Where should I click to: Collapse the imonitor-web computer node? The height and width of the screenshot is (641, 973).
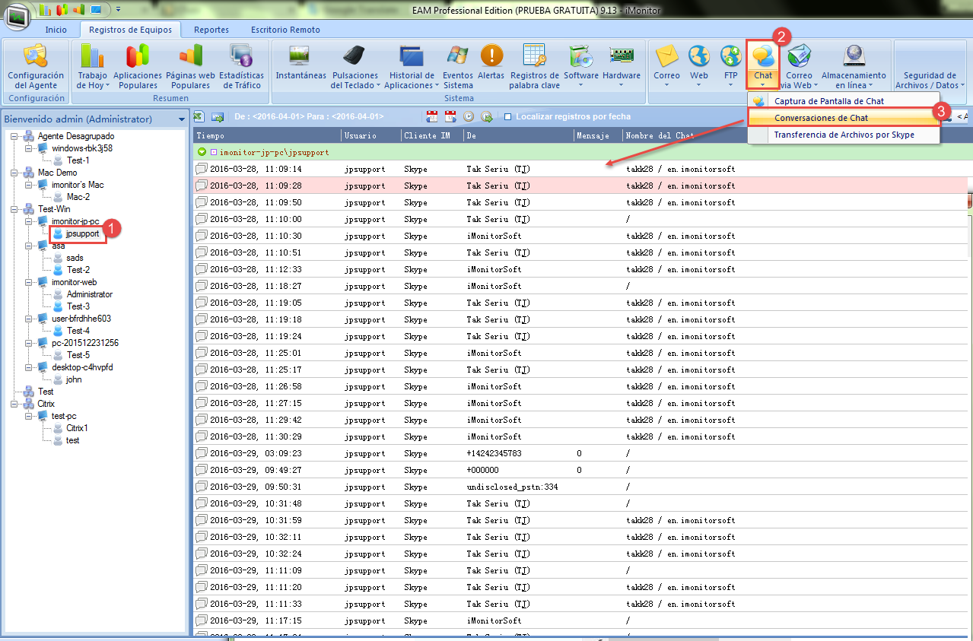click(x=29, y=282)
